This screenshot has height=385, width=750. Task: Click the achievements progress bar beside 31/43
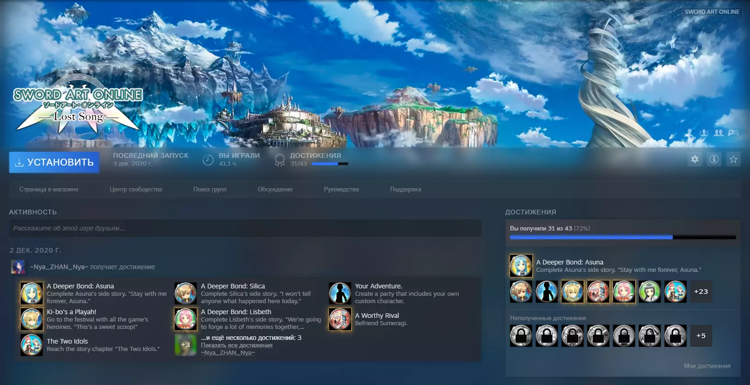tap(330, 164)
